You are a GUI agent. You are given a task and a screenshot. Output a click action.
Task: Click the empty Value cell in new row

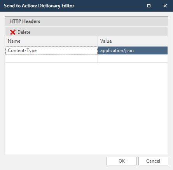[x=133, y=59]
